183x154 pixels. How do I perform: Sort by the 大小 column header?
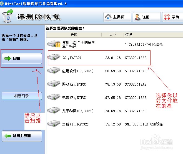pos(113,35)
